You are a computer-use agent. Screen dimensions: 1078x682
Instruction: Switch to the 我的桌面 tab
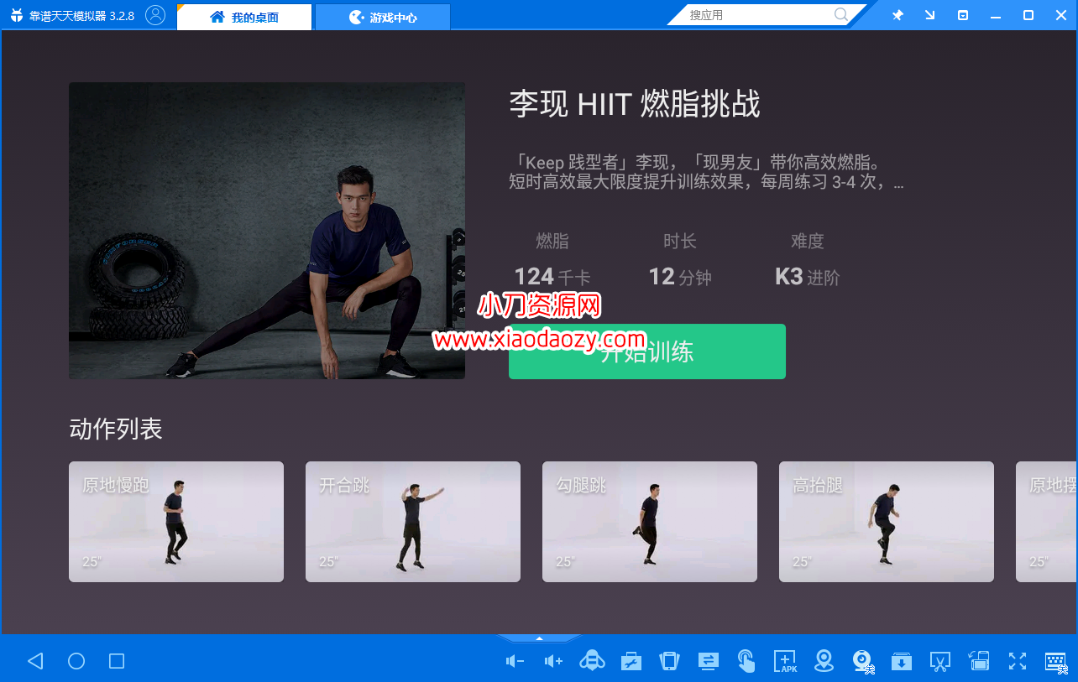tap(244, 17)
